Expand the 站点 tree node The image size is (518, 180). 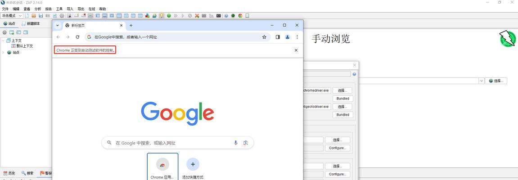[x=3, y=52]
